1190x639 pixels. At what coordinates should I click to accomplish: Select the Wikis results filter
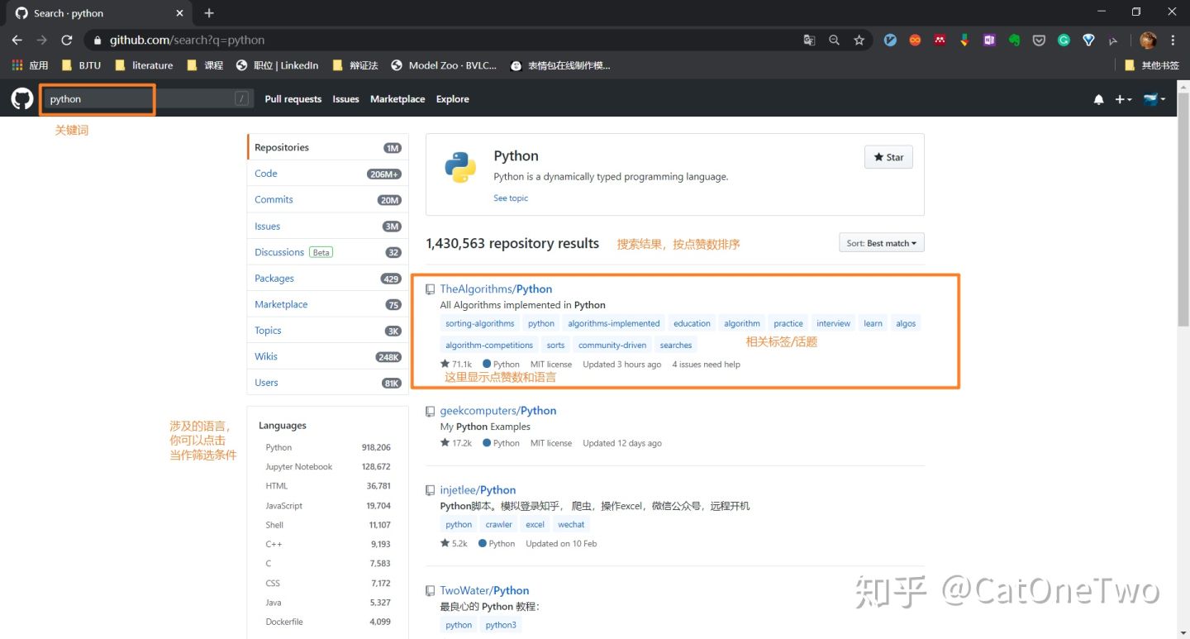tap(327, 356)
